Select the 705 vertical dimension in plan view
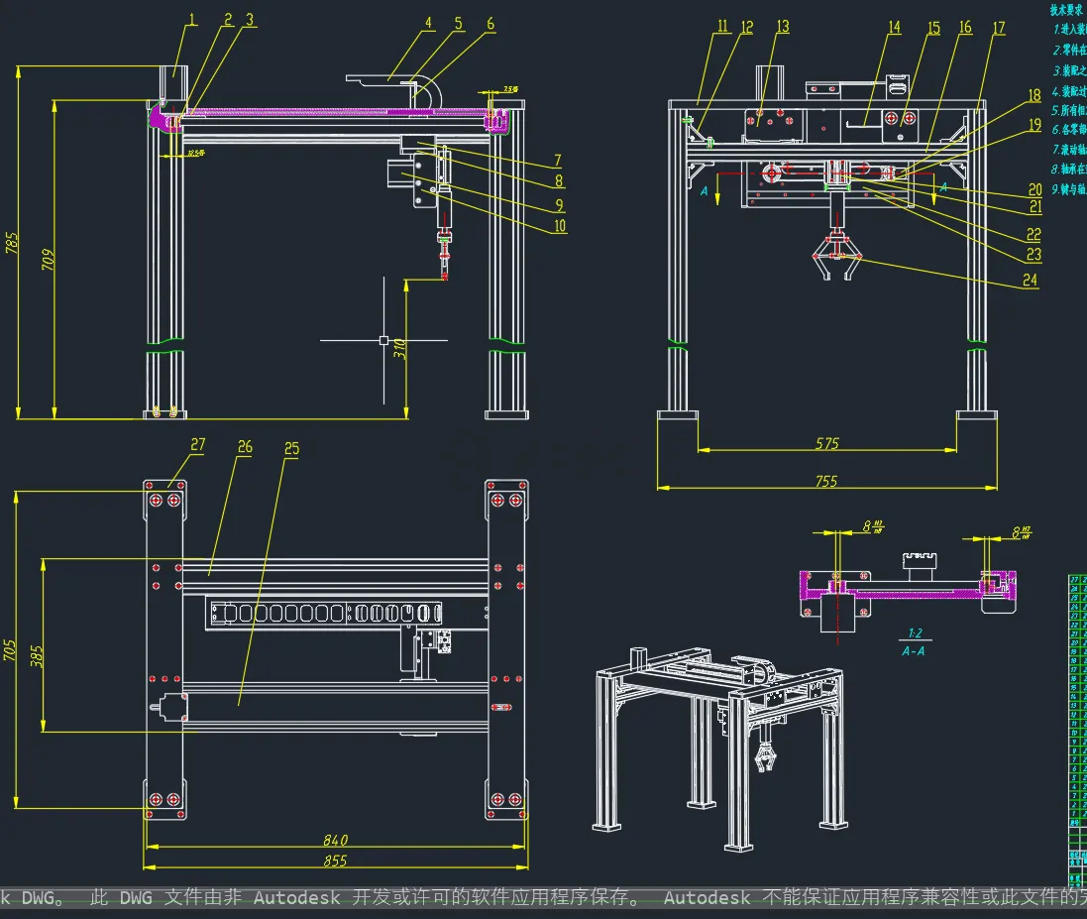Screen dimensions: 1087x919 [10, 650]
